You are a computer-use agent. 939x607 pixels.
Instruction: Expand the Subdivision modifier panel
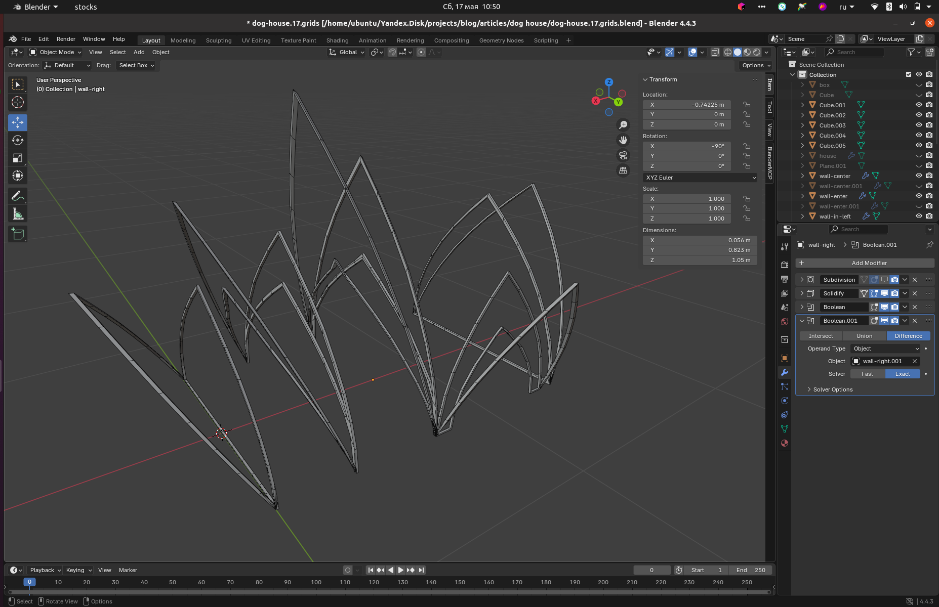[802, 280]
